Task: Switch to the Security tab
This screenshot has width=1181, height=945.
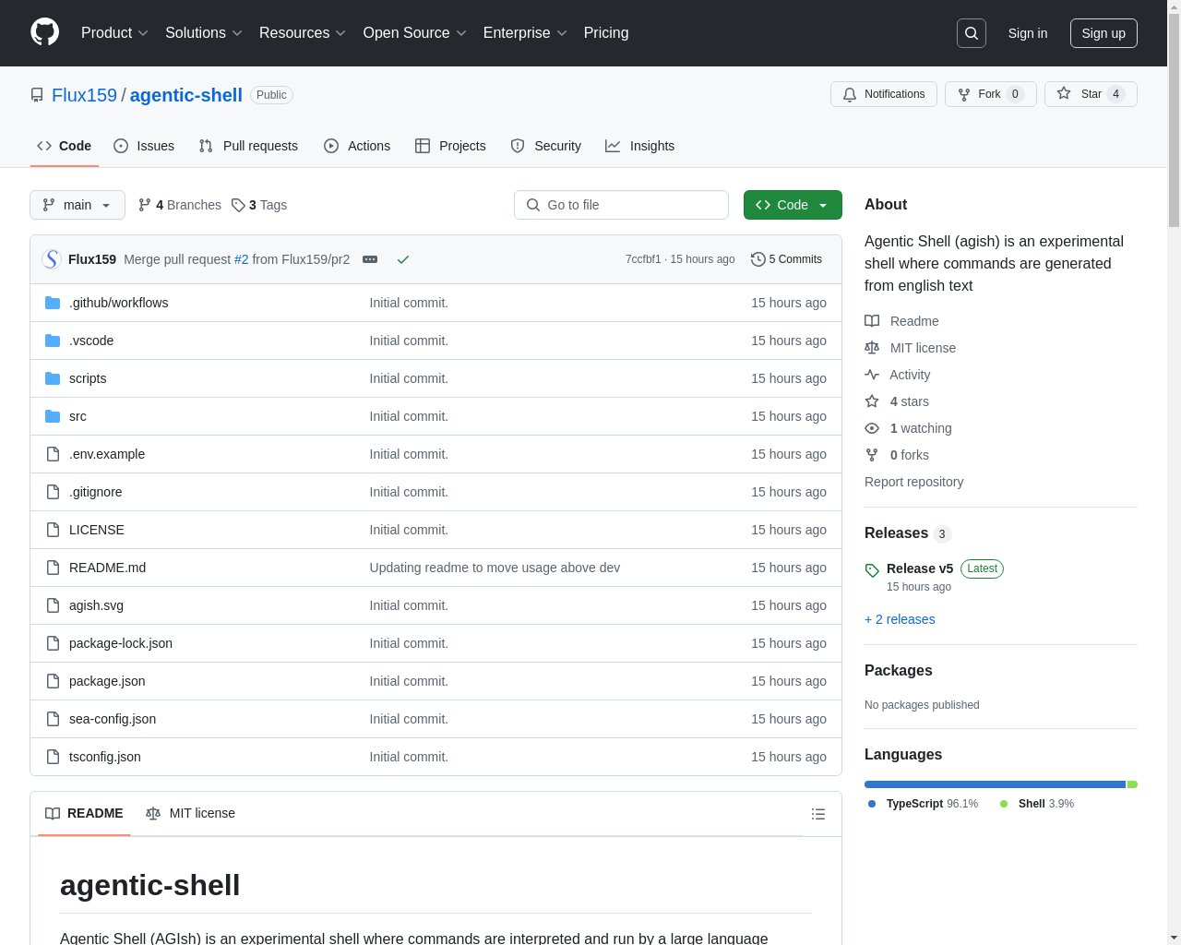Action: click(x=546, y=146)
